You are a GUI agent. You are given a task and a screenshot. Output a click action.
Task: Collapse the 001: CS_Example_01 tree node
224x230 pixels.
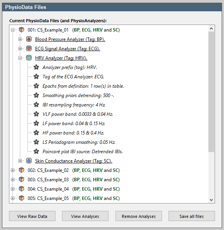pyautogui.click(x=12, y=30)
